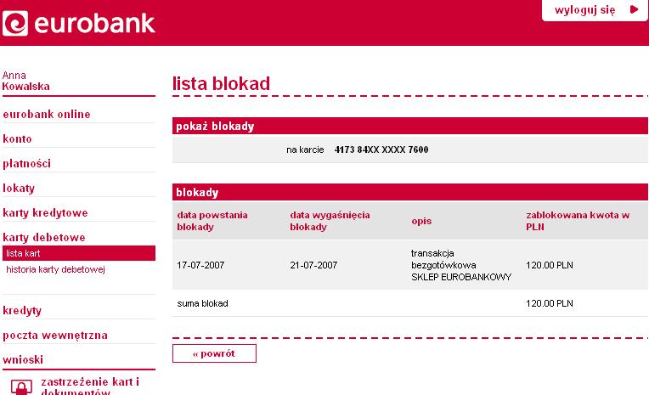Click the wyloguj się arrow icon
Screen dimensions: 649x395
(634, 9)
